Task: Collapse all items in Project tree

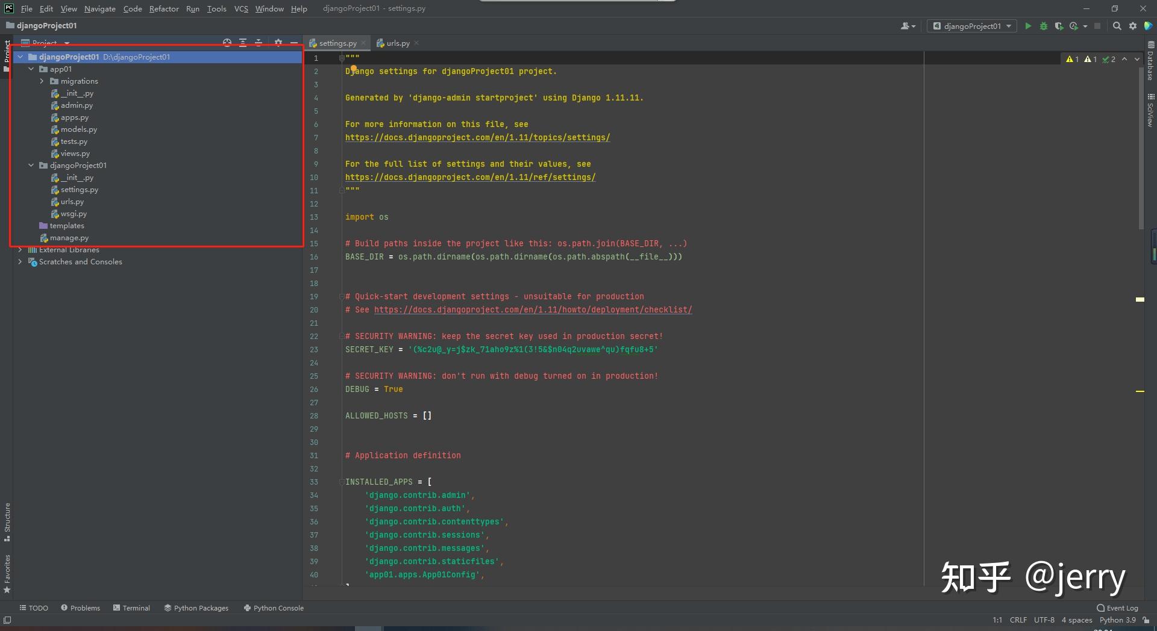Action: click(259, 43)
